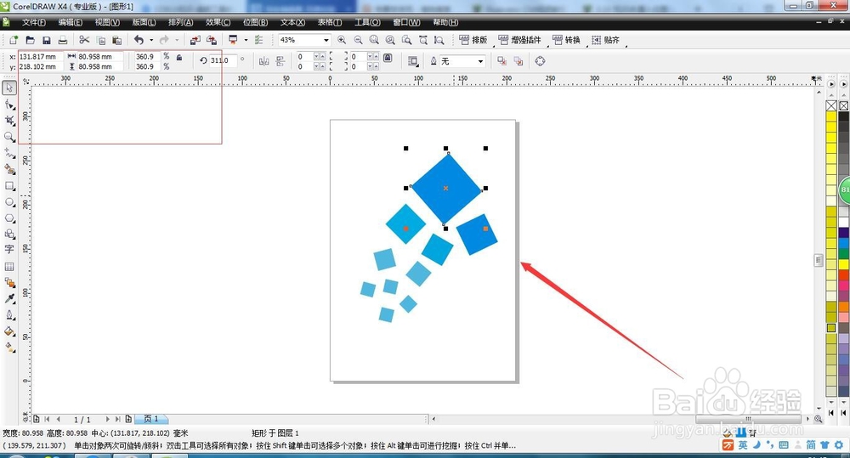Save the document

pyautogui.click(x=47, y=40)
